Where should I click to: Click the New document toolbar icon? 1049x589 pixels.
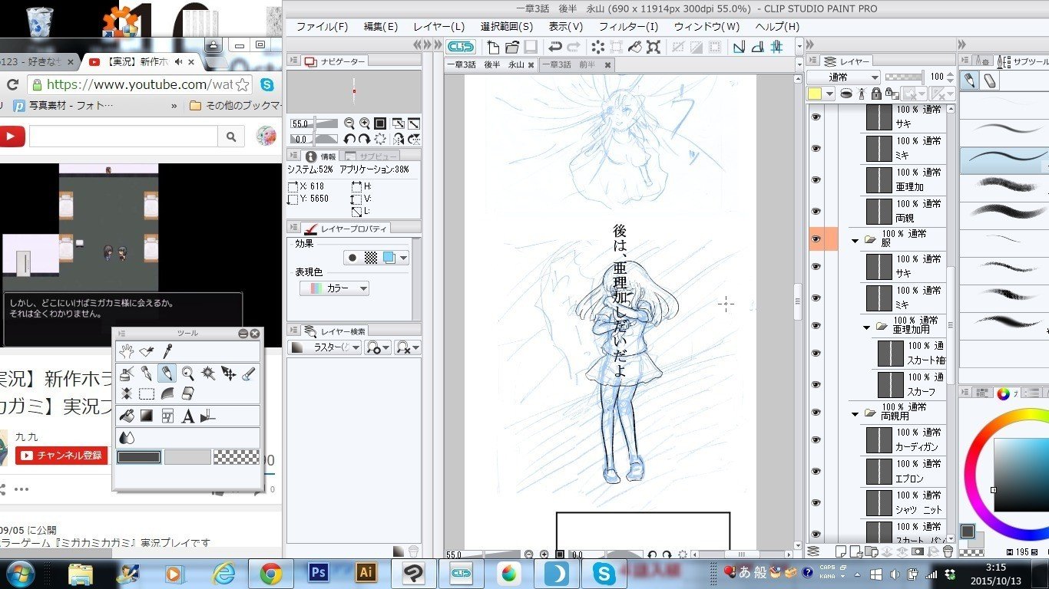click(x=494, y=47)
